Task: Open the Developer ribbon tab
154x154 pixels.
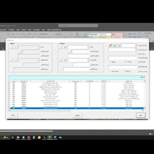Action: [36, 30]
